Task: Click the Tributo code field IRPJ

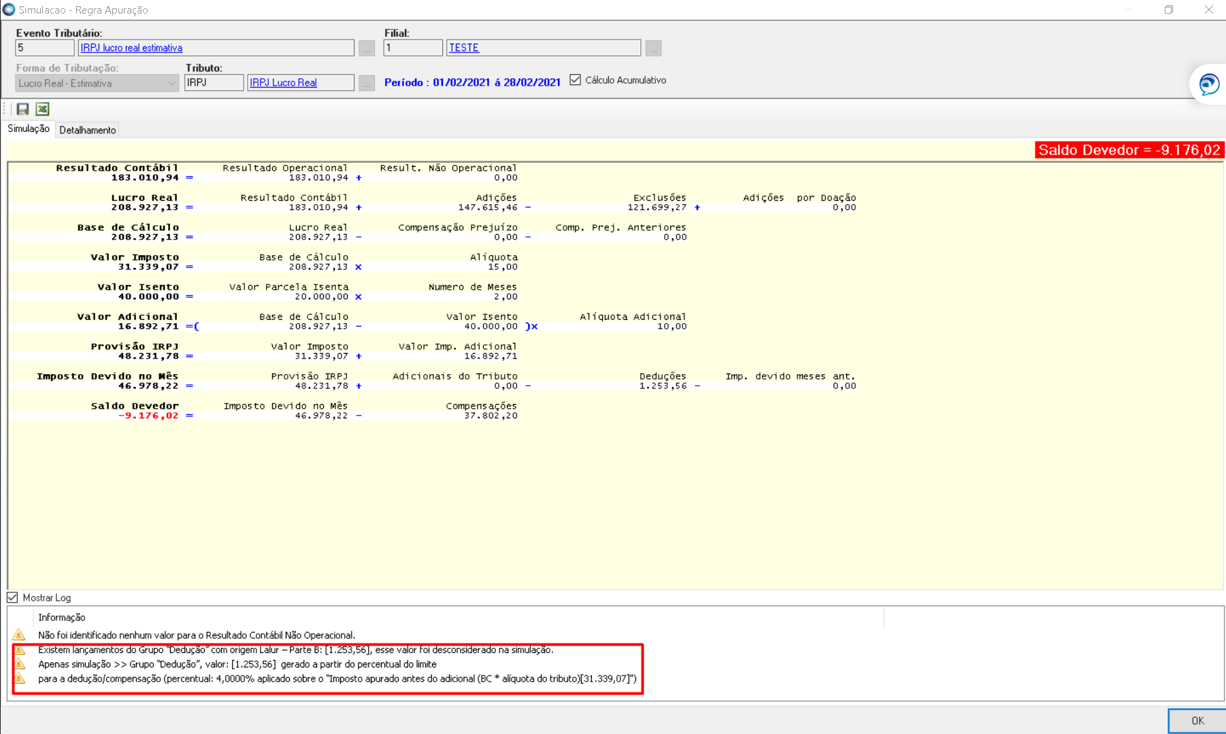Action: point(214,82)
